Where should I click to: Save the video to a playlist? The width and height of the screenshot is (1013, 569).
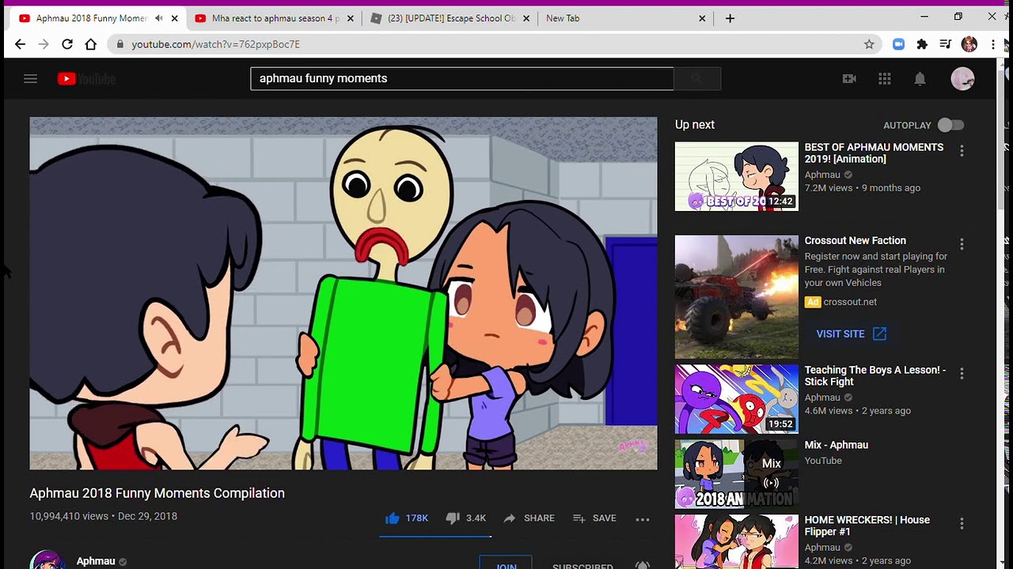(x=594, y=518)
